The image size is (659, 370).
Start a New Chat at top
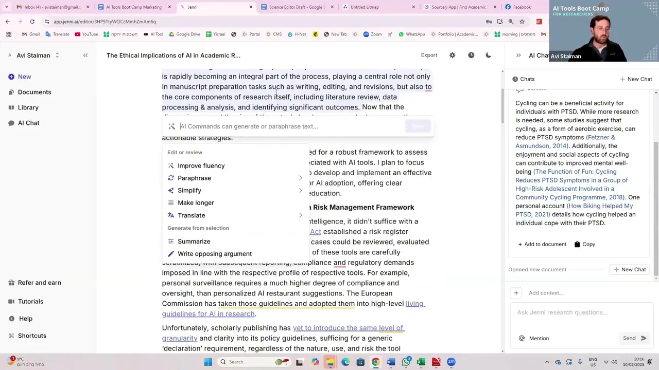point(636,79)
